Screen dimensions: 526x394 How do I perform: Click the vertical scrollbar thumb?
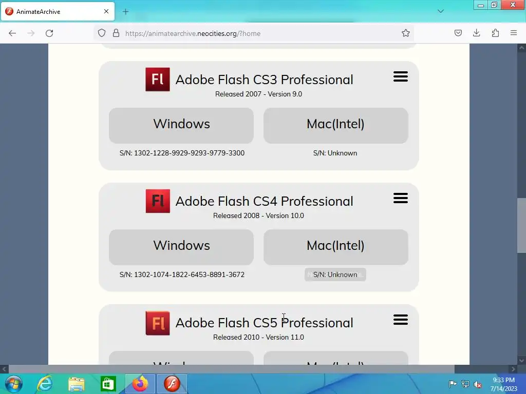[521, 226]
